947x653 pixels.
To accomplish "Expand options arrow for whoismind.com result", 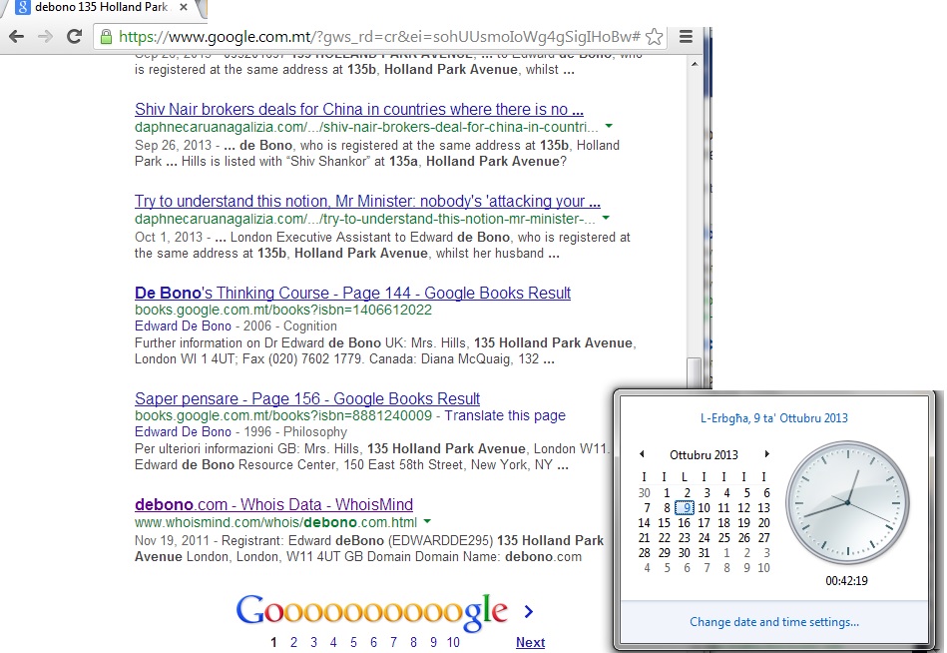I will click(x=427, y=522).
